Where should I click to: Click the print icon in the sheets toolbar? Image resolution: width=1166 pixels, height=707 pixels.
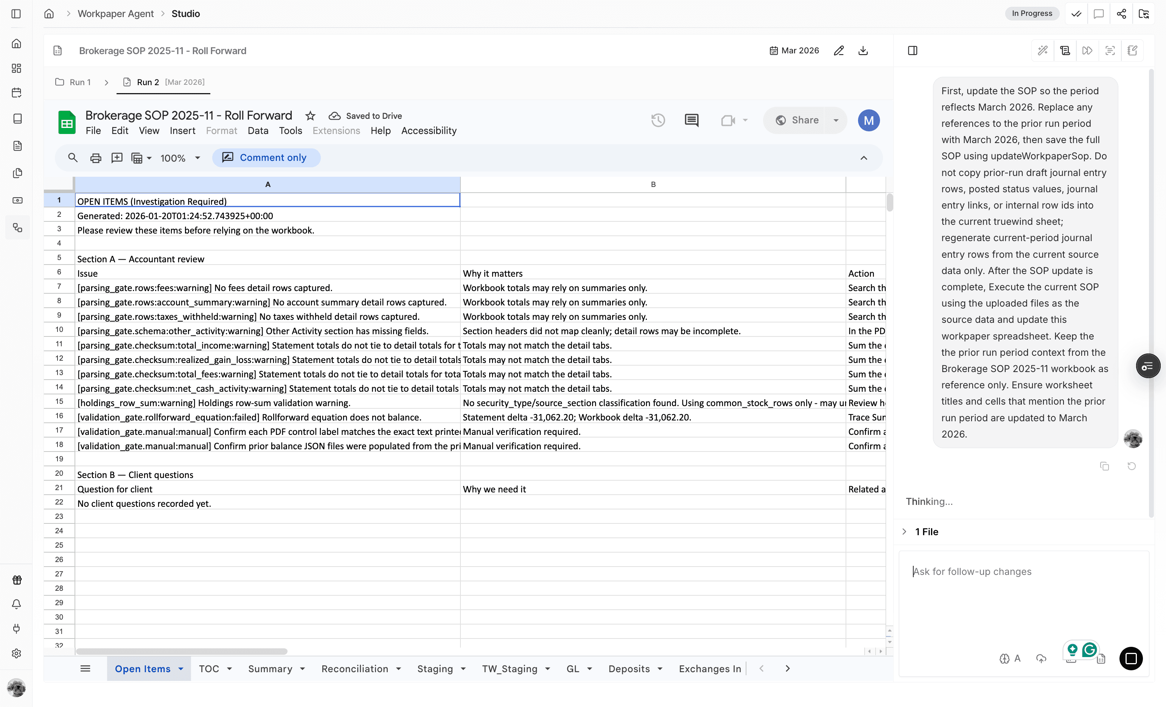96,158
